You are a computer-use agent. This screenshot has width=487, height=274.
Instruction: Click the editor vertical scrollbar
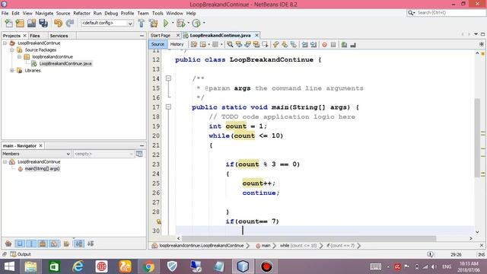[477, 138]
